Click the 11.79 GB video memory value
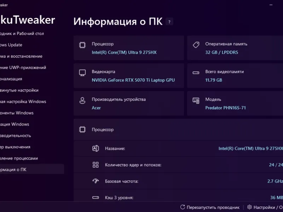Screen dimensions: 283x212 pyautogui.click(x=214, y=80)
